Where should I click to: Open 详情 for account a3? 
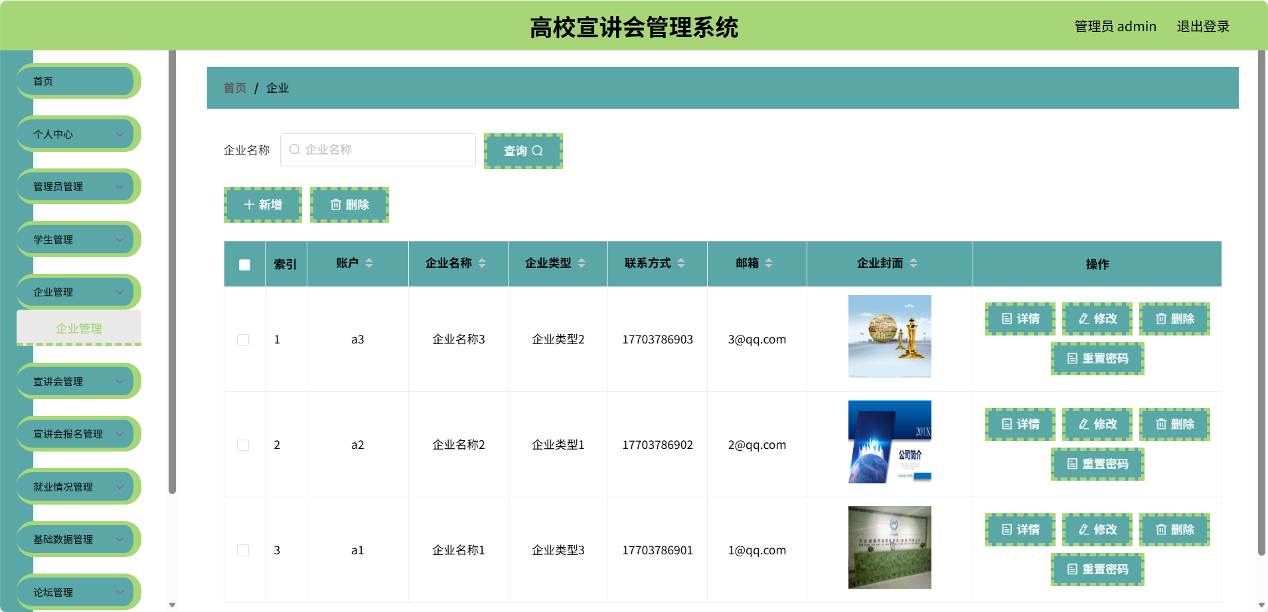pos(1020,319)
